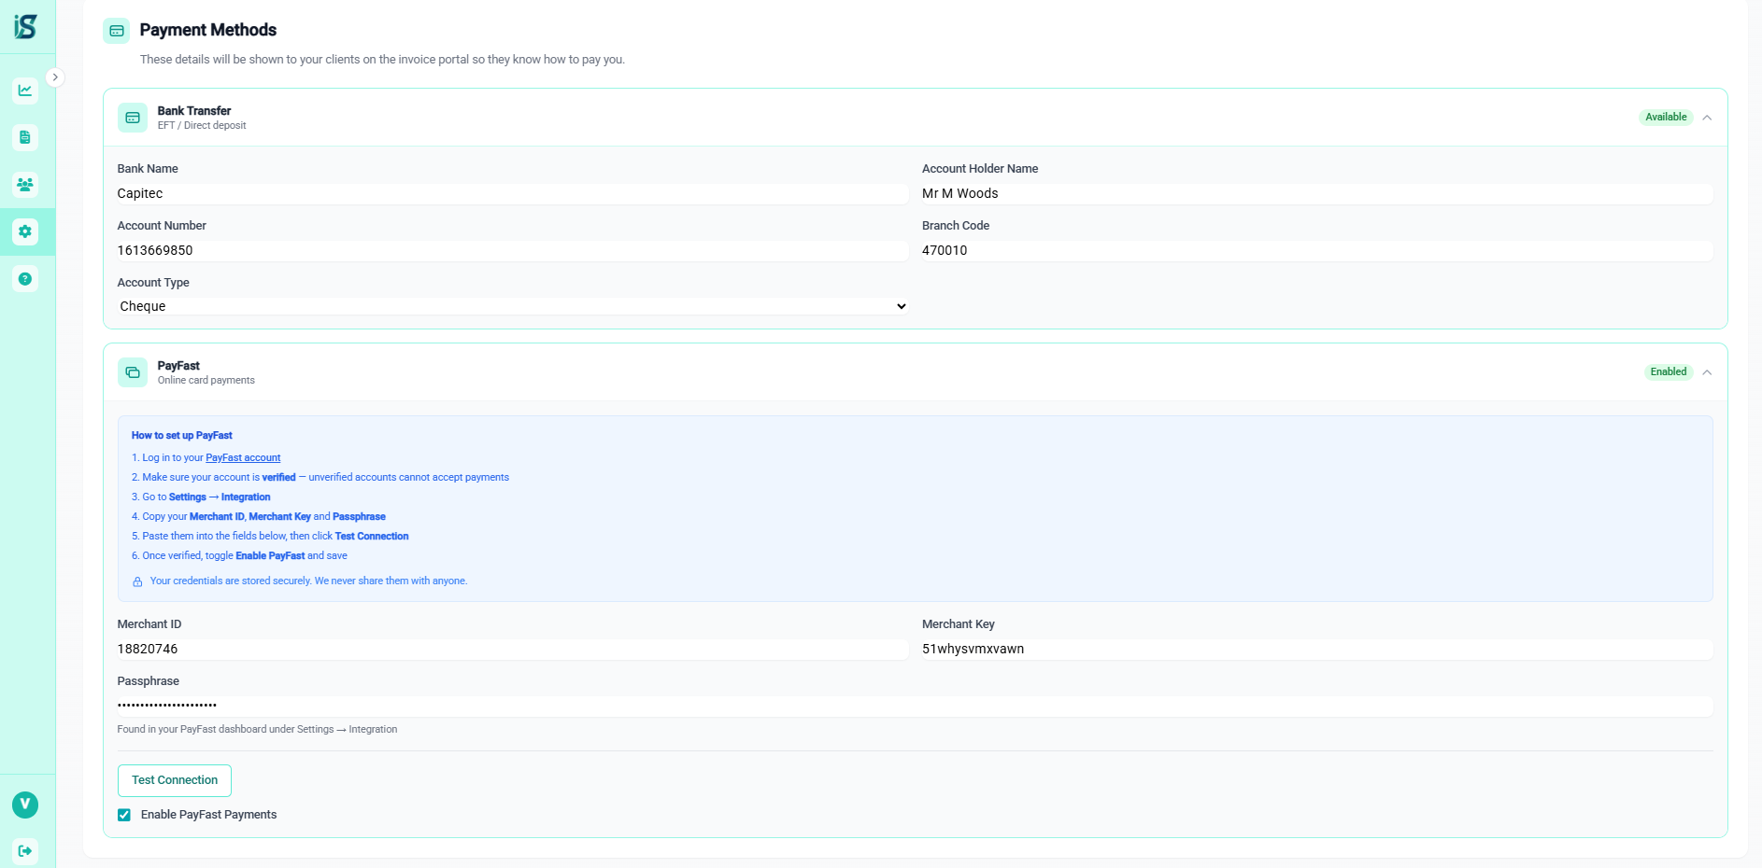The height and width of the screenshot is (868, 1762).
Task: Click the Merchant ID field
Action: pos(513,649)
